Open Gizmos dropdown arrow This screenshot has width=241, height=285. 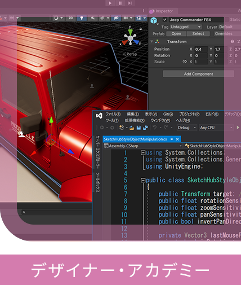[x=145, y=18]
